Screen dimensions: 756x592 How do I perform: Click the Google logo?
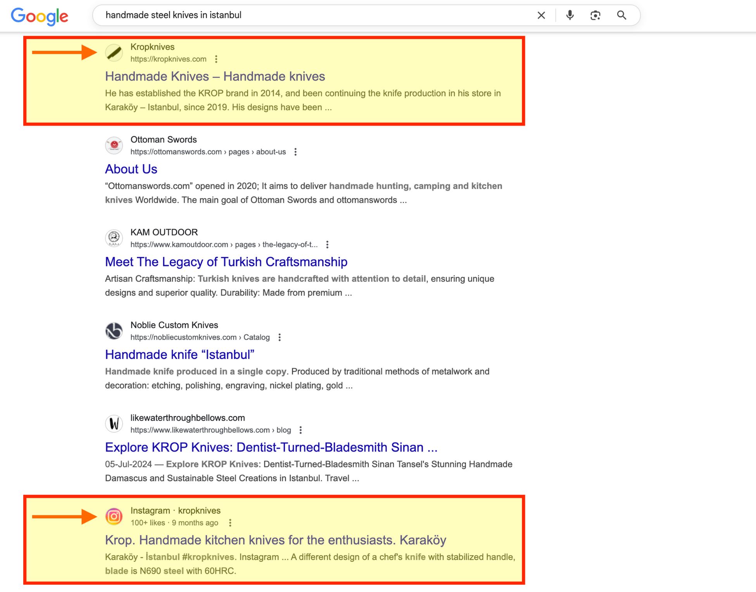tap(40, 16)
